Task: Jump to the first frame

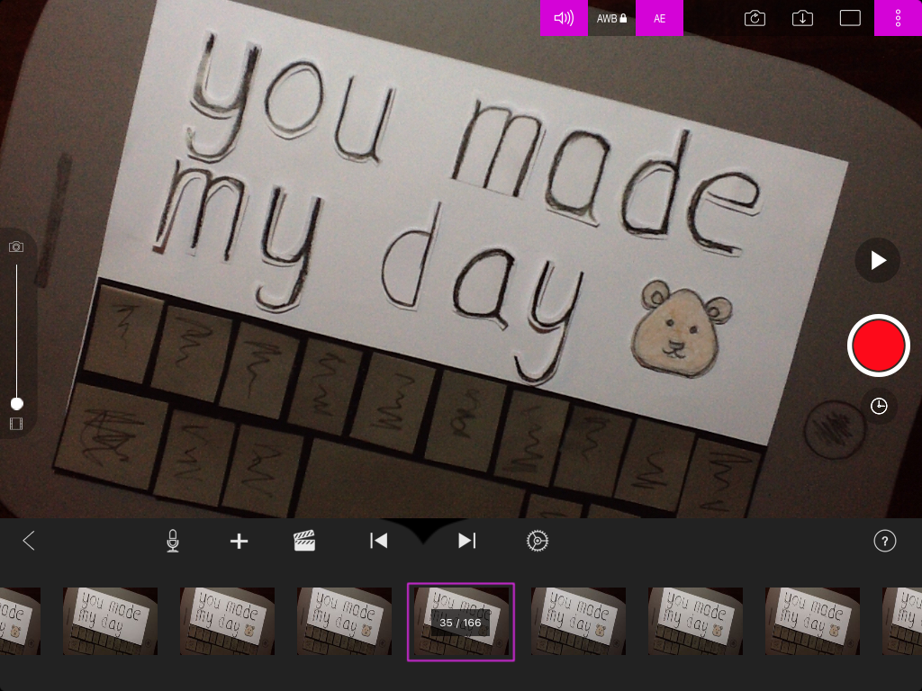Action: click(x=378, y=541)
